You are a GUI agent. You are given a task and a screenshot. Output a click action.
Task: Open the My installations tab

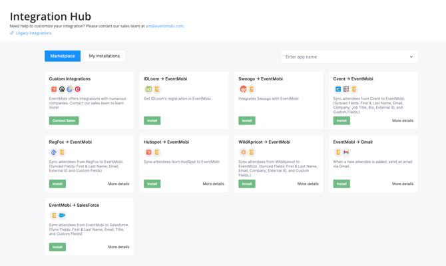105,56
